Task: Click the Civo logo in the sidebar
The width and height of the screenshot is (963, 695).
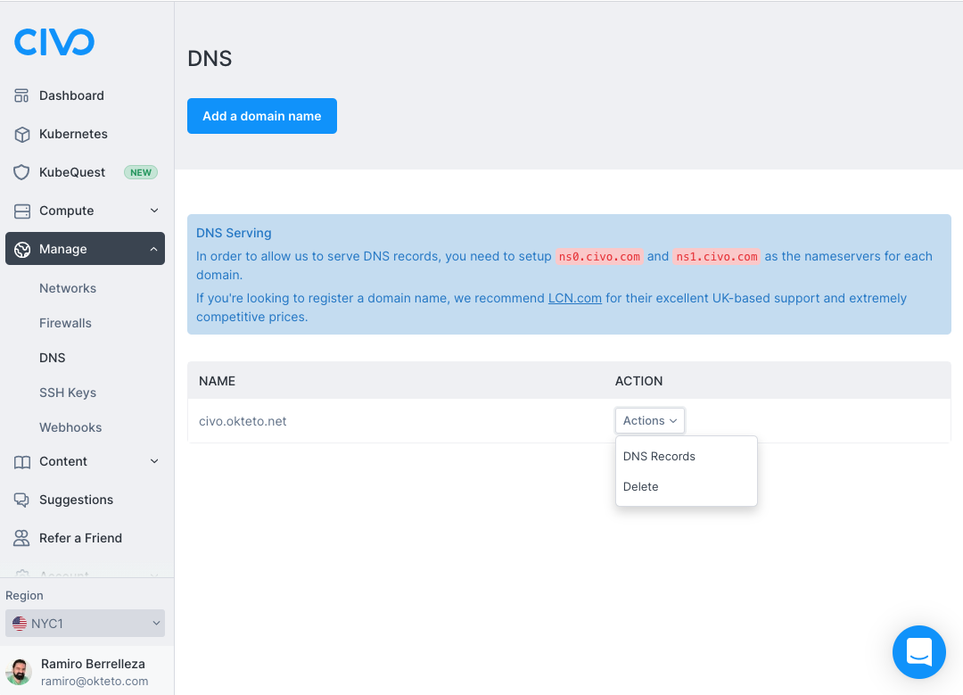Action: click(x=53, y=41)
